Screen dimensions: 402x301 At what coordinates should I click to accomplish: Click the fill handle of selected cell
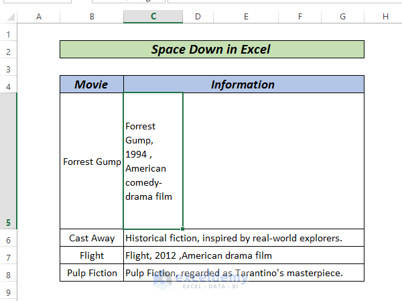click(182, 229)
